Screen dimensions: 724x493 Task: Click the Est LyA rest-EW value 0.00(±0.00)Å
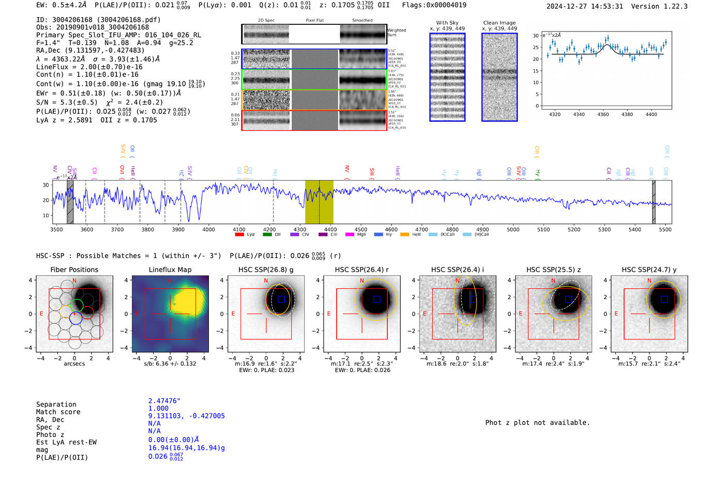(174, 440)
